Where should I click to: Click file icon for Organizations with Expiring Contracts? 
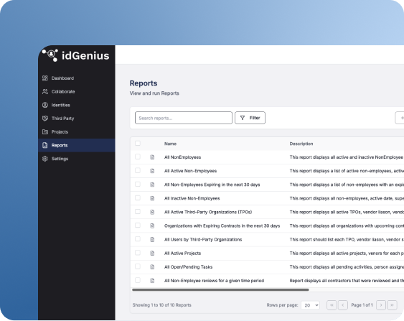[152, 225]
